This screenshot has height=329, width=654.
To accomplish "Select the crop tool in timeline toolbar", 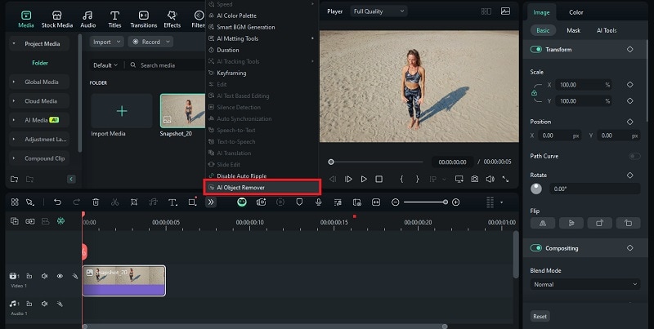I will 134,202.
